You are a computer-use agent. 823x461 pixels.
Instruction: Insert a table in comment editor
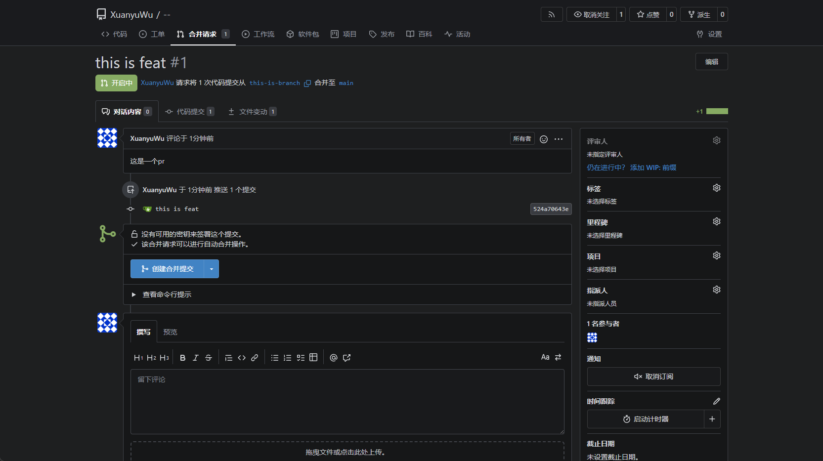[313, 358]
